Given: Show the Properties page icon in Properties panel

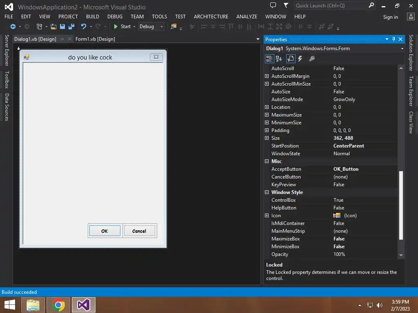Looking at the screenshot, I should (x=291, y=59).
